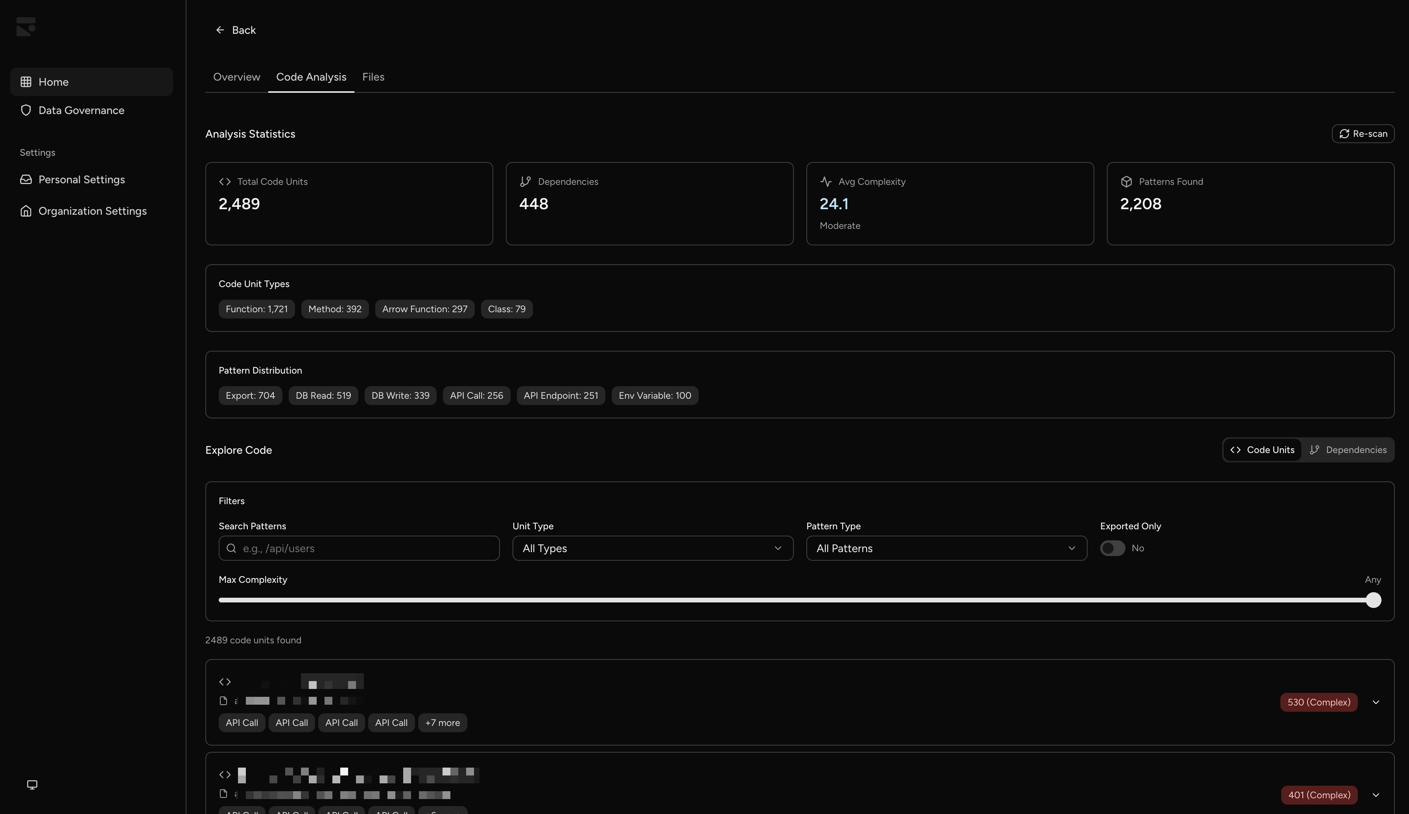Select the Code Units view toggle
This screenshot has width=1409, height=814.
pyautogui.click(x=1262, y=449)
